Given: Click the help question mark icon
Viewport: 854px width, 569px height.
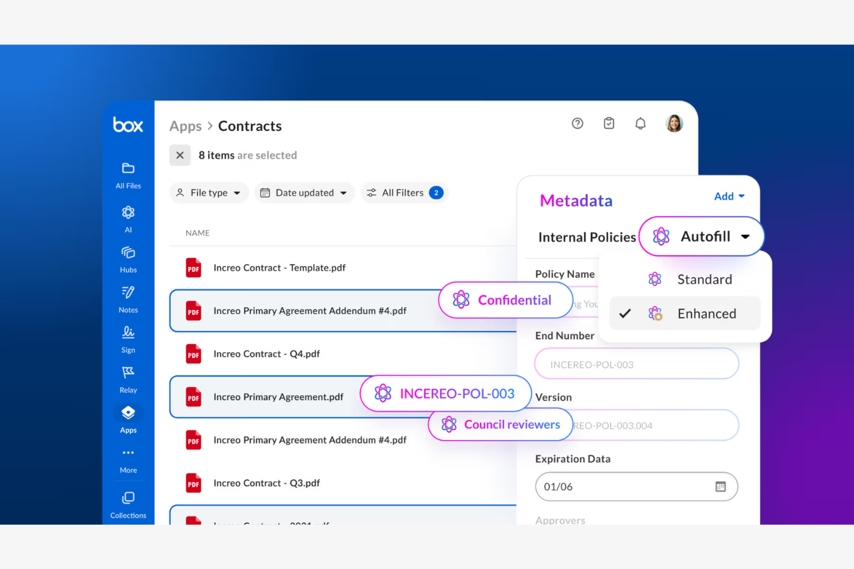Looking at the screenshot, I should [x=577, y=123].
